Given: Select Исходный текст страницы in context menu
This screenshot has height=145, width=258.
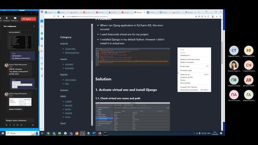Looking at the screenshot, I should [x=194, y=87].
